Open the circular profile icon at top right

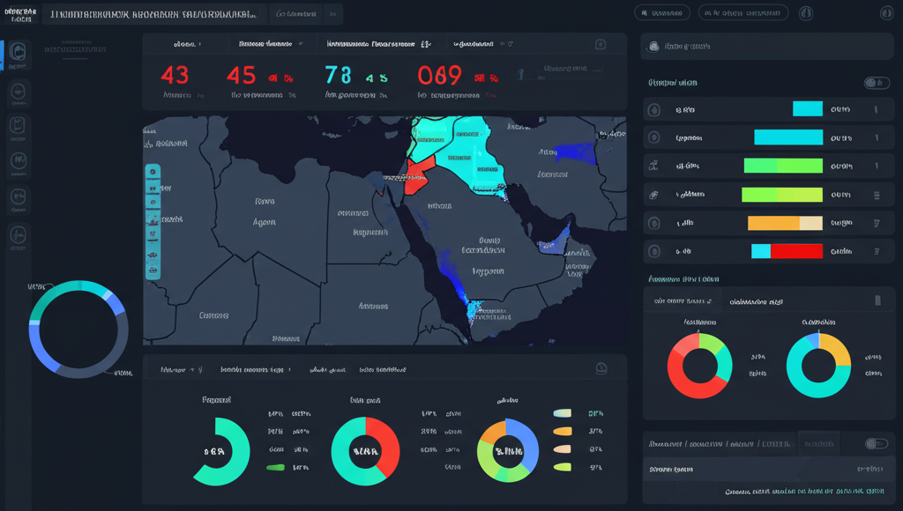point(886,12)
